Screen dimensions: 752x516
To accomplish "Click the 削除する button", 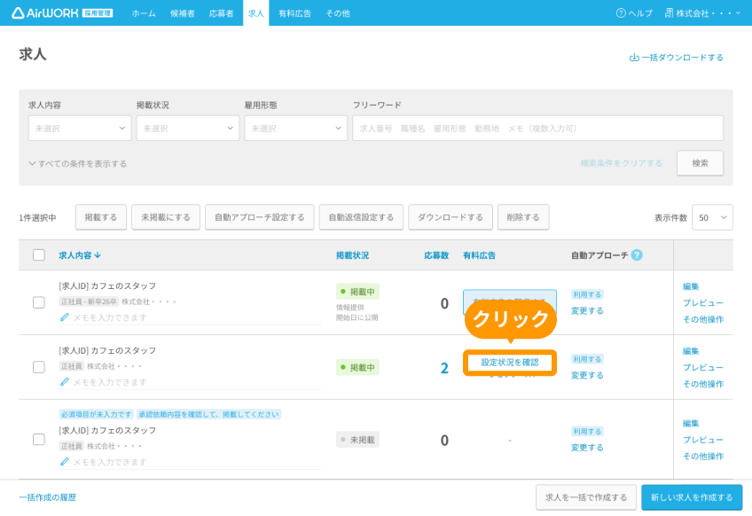I will tap(523, 217).
